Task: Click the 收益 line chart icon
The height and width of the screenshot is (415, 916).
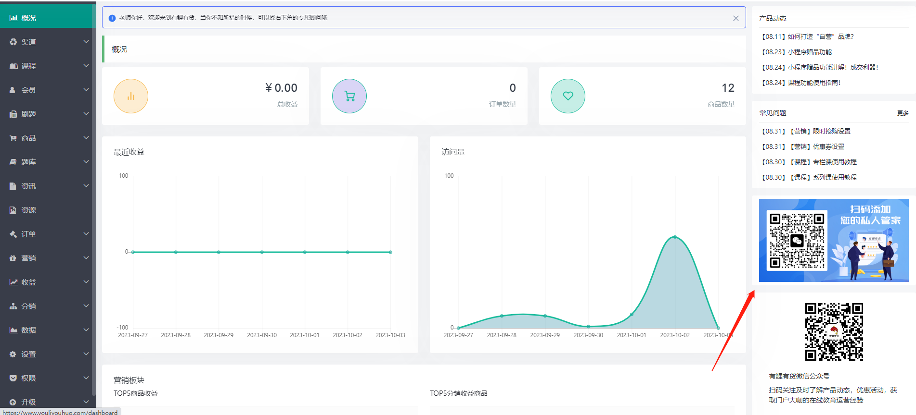Action: tap(13, 282)
